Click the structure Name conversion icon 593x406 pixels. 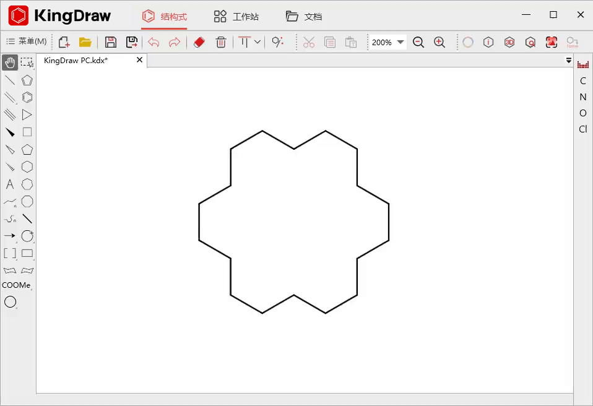(572, 42)
